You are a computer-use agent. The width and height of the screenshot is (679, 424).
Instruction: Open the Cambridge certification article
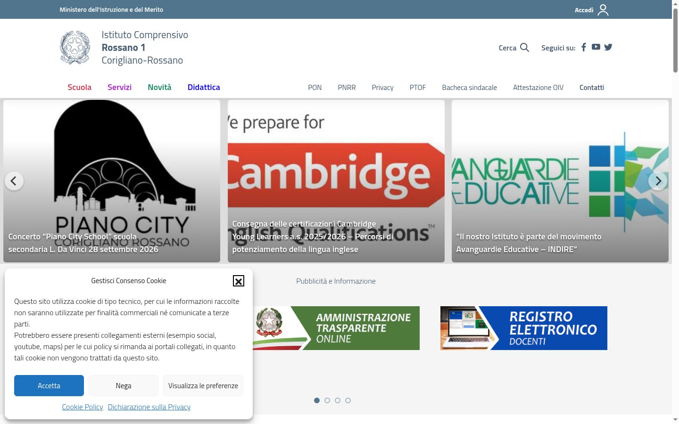336,181
